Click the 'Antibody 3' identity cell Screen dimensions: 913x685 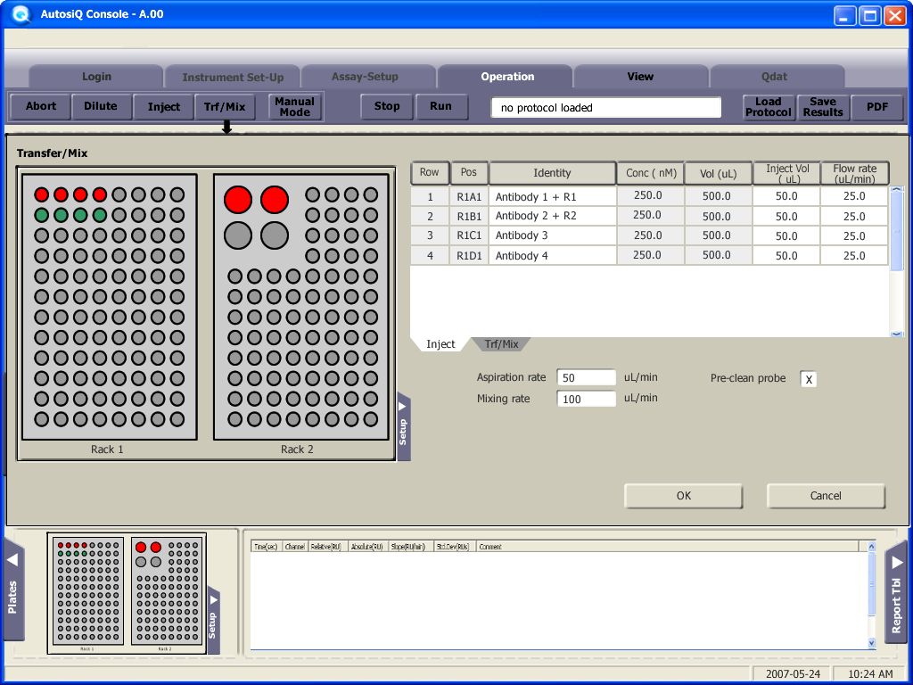tap(552, 235)
